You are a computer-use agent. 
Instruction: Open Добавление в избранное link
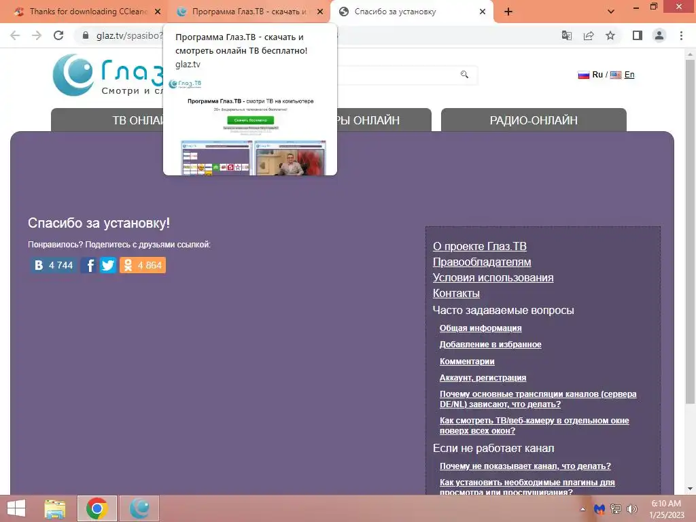click(491, 345)
